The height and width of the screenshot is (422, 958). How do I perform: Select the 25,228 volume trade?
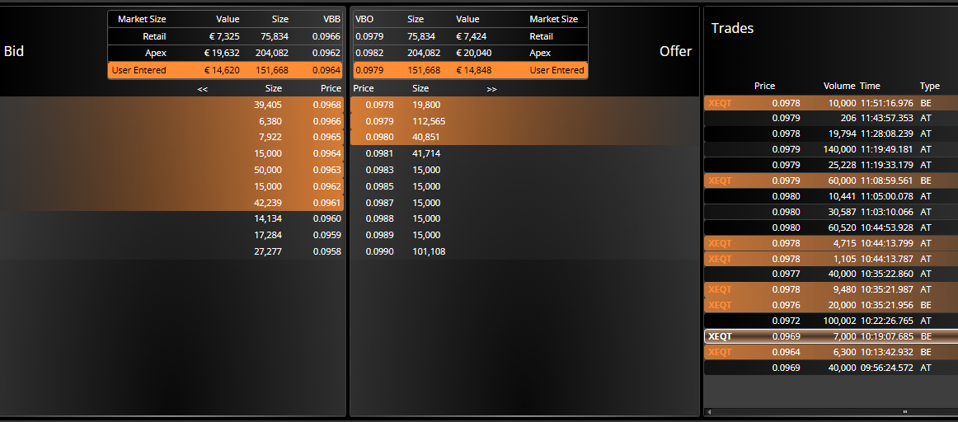pos(831,165)
